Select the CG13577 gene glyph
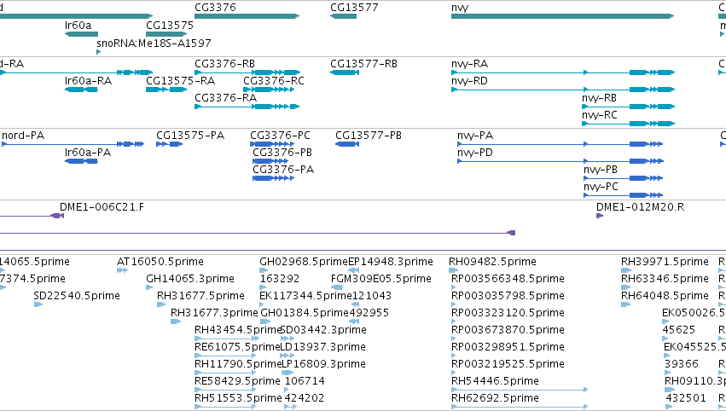Viewport: 726px width, 411px height. pos(343,16)
